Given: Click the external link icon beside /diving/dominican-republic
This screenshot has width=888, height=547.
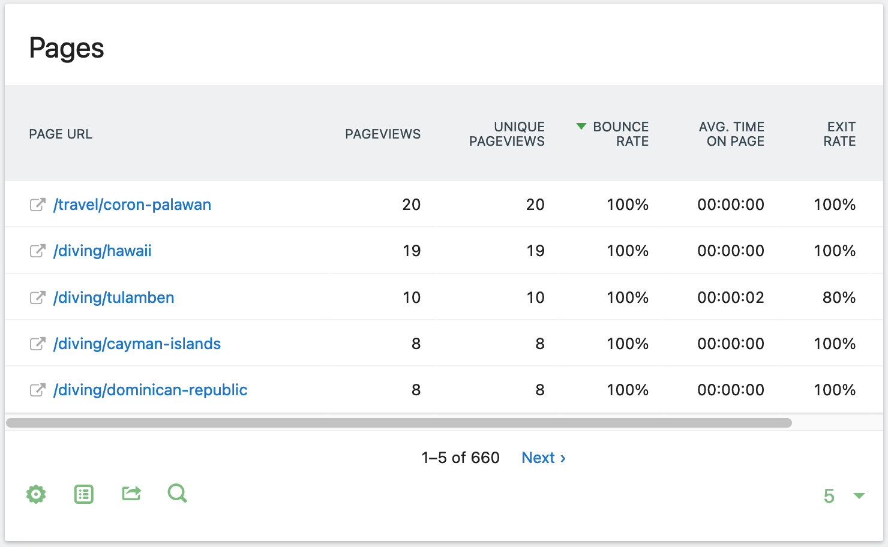Looking at the screenshot, I should [x=37, y=390].
